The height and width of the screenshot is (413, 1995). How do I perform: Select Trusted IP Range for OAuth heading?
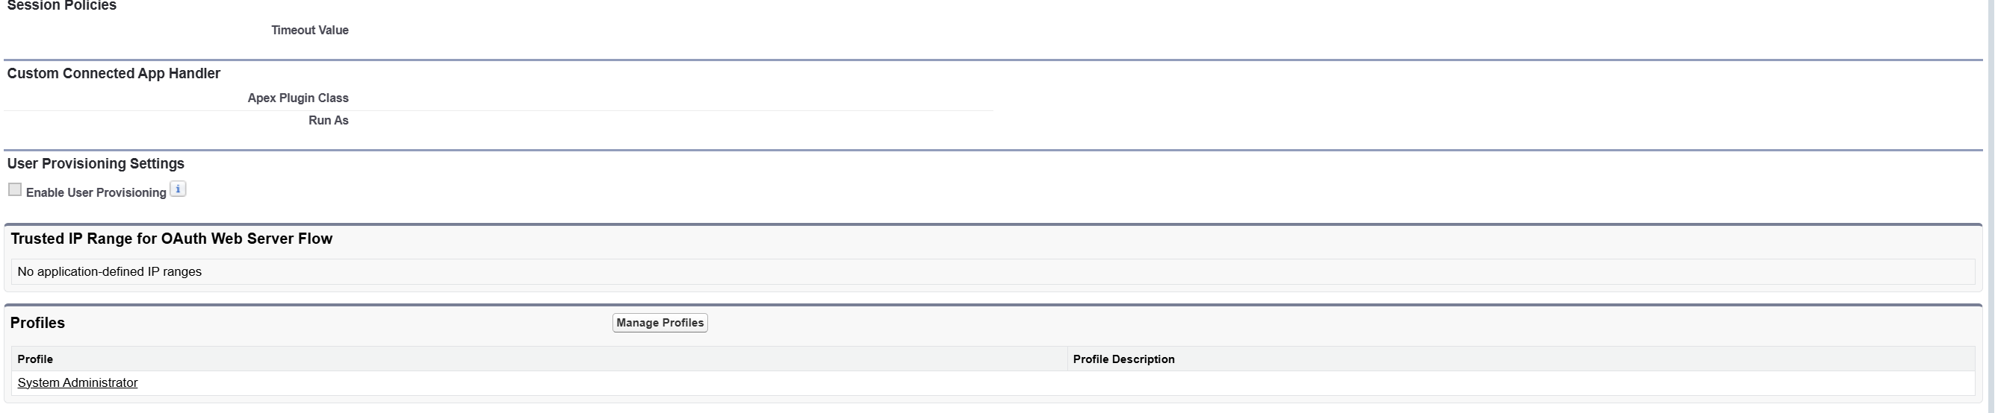[x=171, y=239]
